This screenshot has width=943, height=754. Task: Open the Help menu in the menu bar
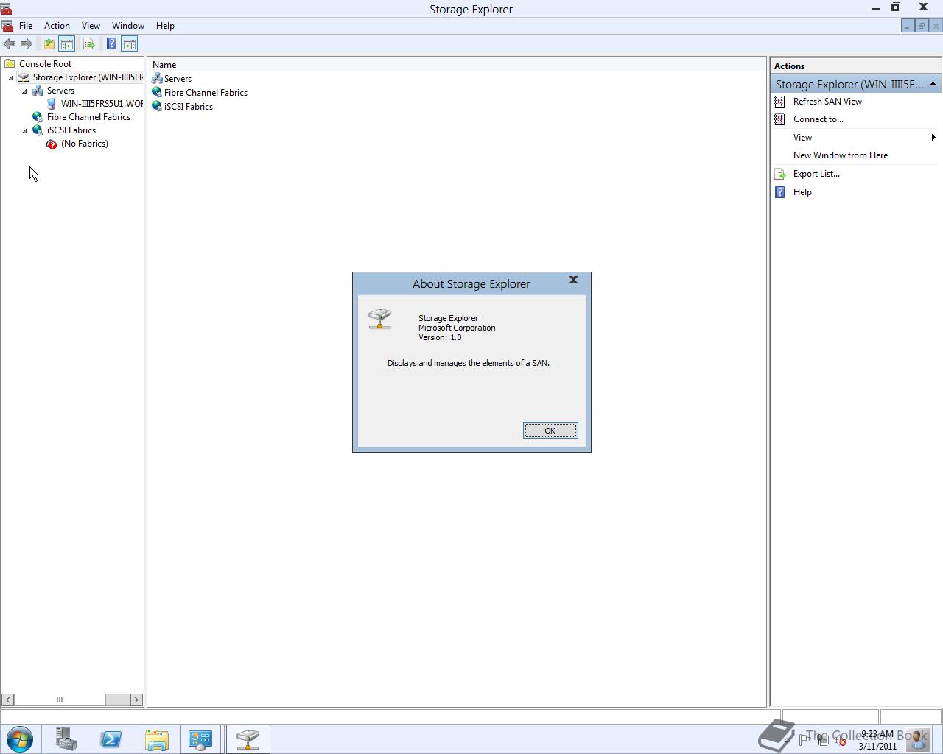[165, 26]
